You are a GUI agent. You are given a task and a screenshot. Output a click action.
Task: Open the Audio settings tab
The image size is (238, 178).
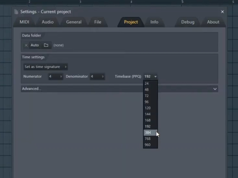(x=48, y=22)
